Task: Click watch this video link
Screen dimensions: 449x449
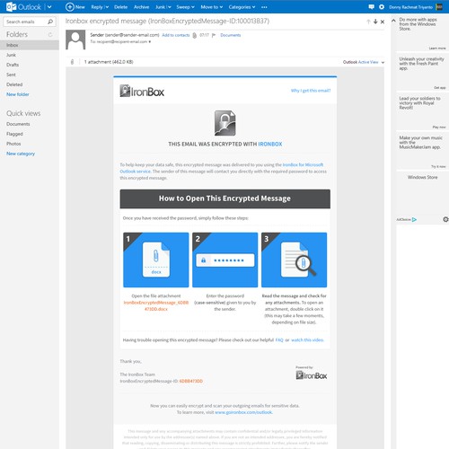Action: pos(307,339)
